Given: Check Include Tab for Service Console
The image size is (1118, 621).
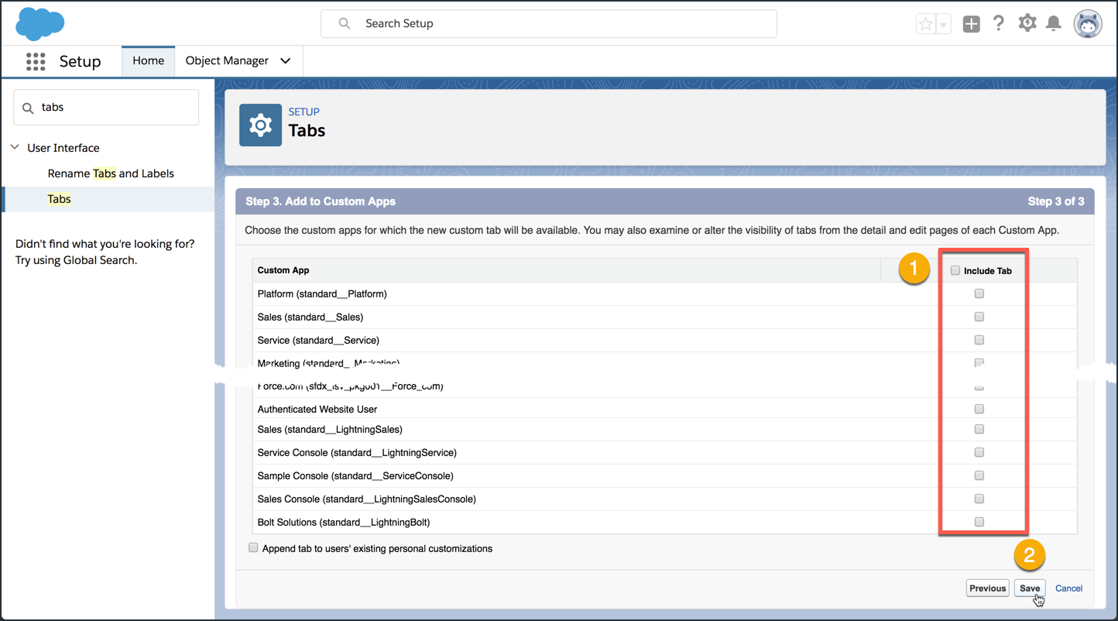Looking at the screenshot, I should click(x=979, y=452).
